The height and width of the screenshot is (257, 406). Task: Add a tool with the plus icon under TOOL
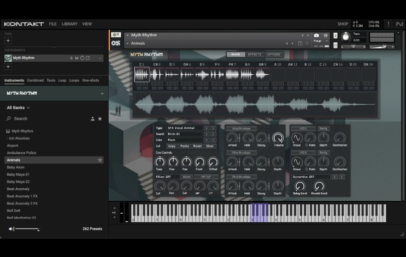[x=8, y=41]
